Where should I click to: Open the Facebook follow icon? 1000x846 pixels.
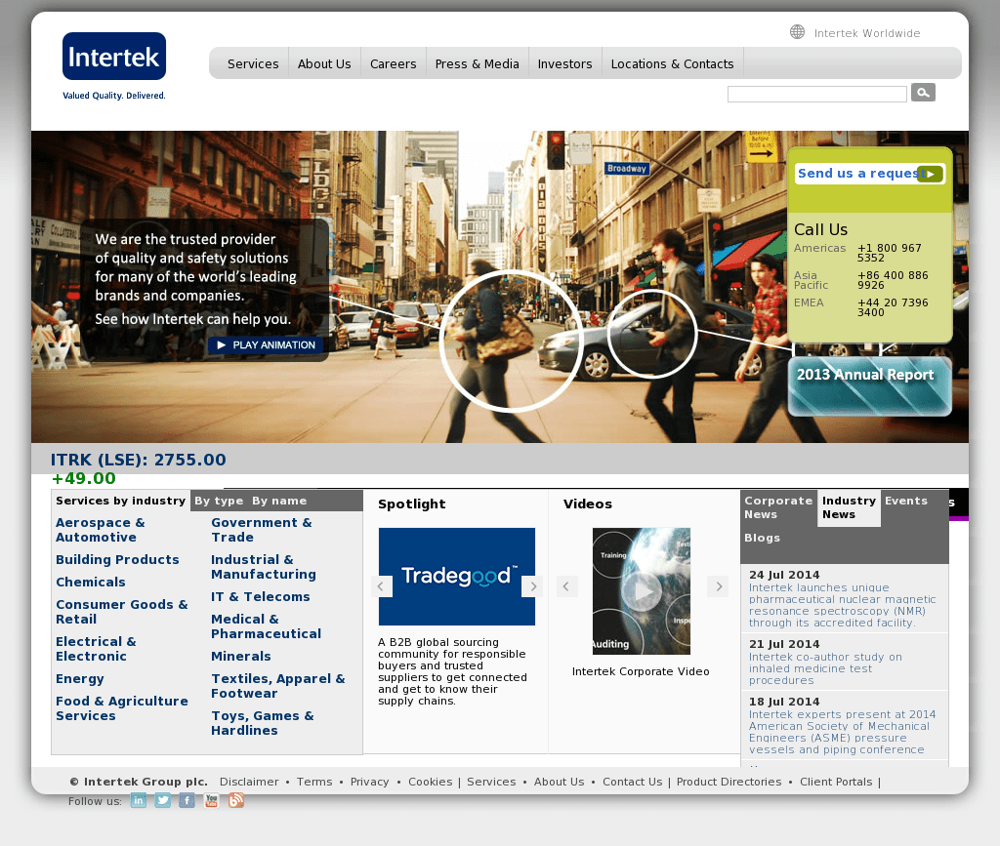pyautogui.click(x=187, y=800)
